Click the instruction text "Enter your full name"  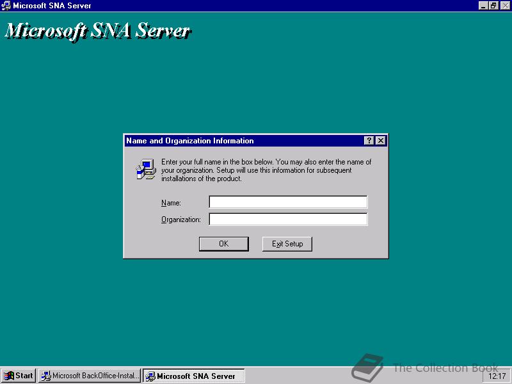(x=266, y=170)
